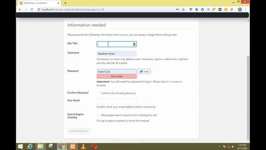Open a new browser tab
This screenshot has width=266, height=150.
[65, 3]
